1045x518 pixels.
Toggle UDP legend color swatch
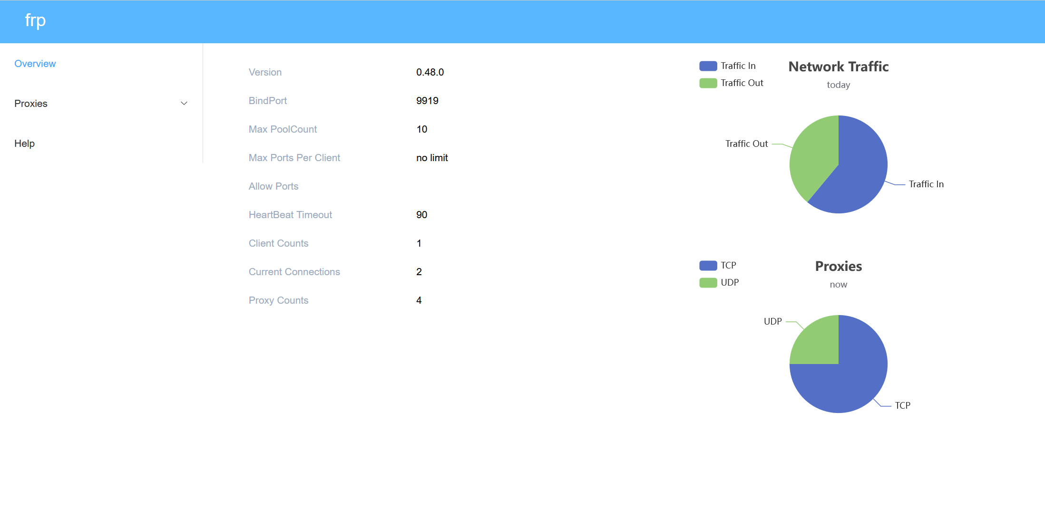[708, 283]
